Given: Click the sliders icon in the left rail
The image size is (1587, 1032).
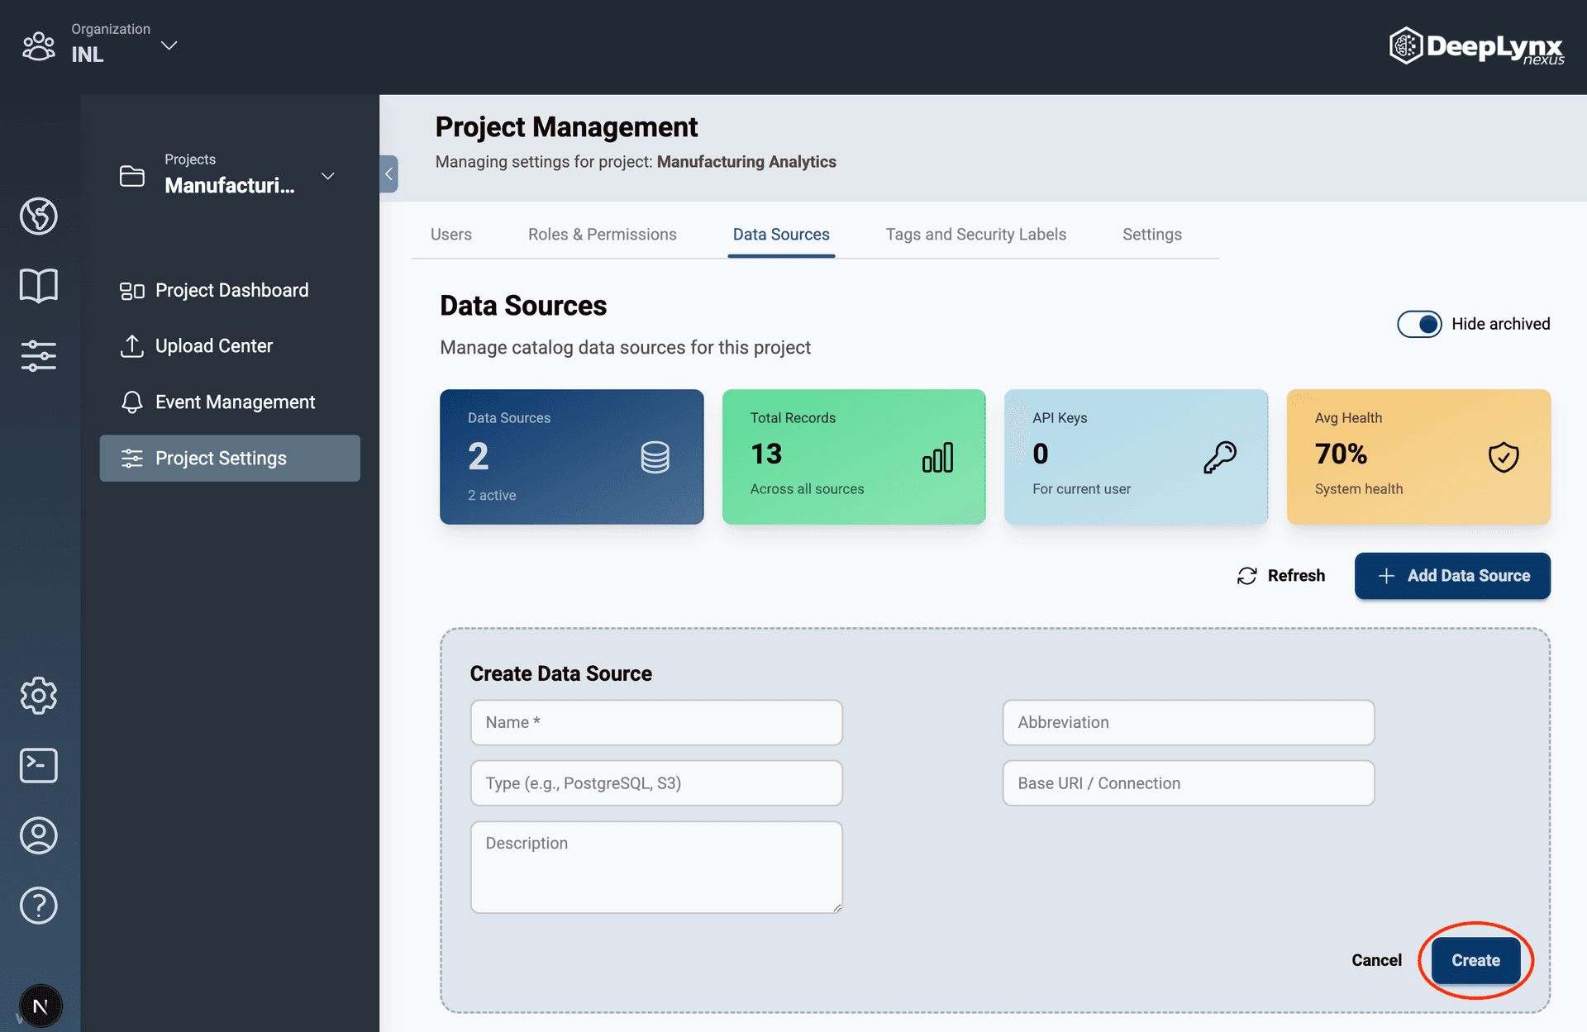Looking at the screenshot, I should coord(38,356).
